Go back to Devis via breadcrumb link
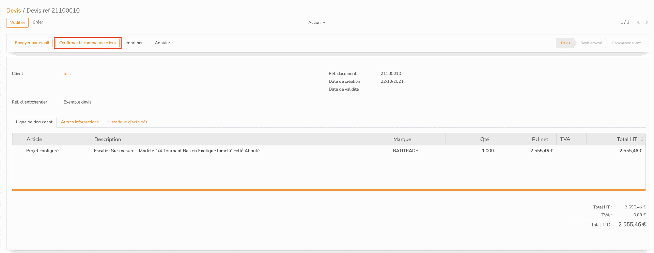 click(14, 11)
